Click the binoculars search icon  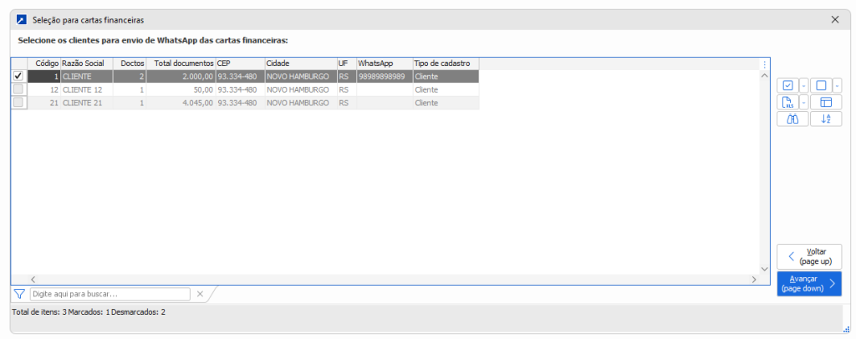coord(792,119)
